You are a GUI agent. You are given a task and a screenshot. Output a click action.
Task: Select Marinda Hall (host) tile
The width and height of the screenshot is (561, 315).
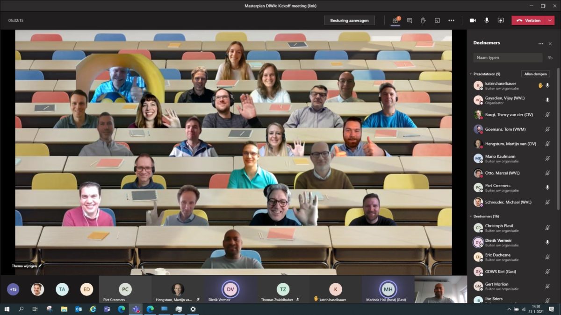pyautogui.click(x=388, y=289)
